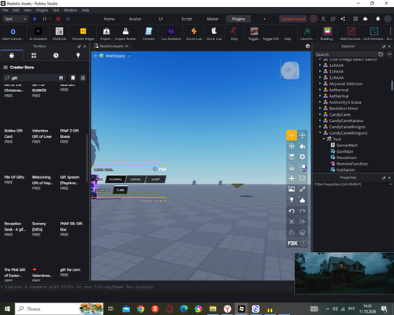Select the F3X Resize tool
The height and width of the screenshot is (315, 394).
(303, 135)
